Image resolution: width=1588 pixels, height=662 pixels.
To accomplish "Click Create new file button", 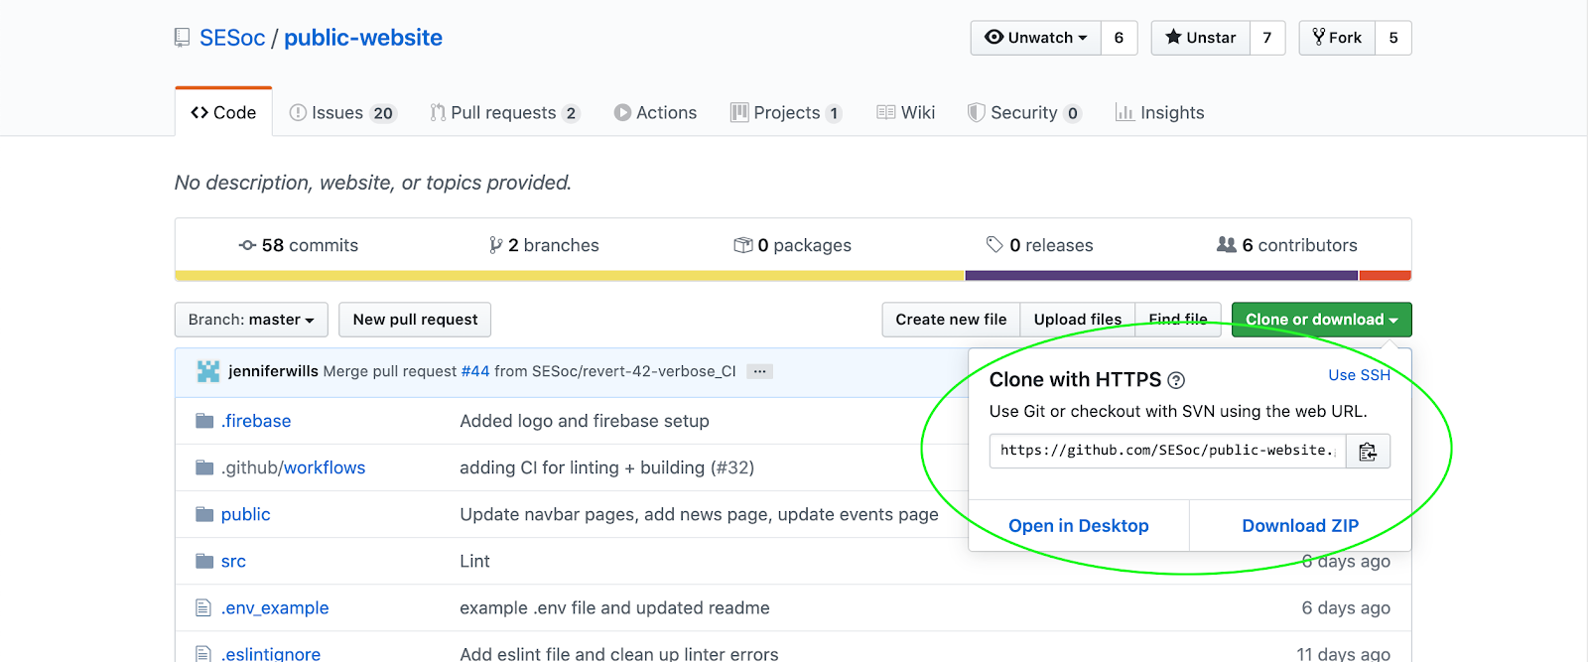I will (x=951, y=320).
